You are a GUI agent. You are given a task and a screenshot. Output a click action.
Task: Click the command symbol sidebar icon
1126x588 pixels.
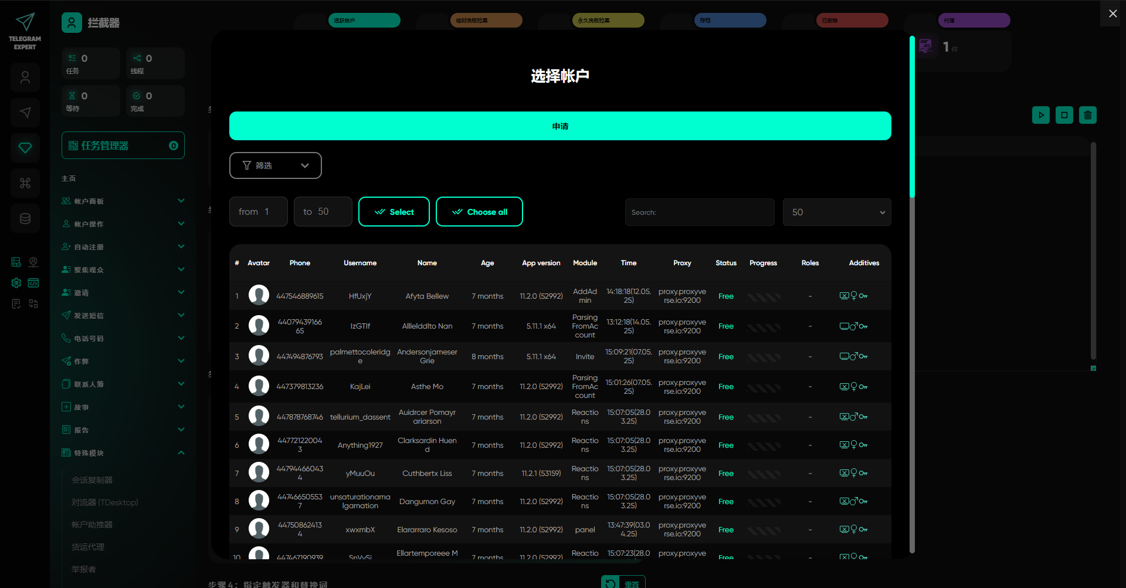click(25, 183)
